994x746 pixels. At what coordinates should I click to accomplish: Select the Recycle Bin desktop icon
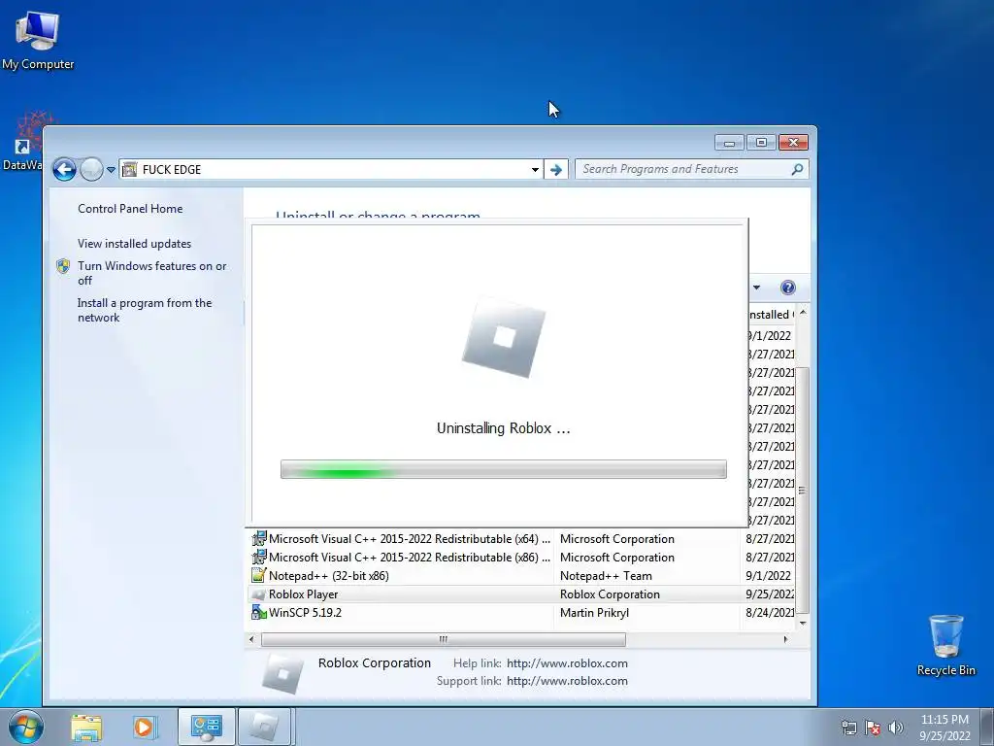[945, 645]
